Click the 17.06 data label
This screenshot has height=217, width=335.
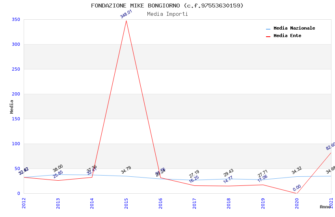point(262,178)
